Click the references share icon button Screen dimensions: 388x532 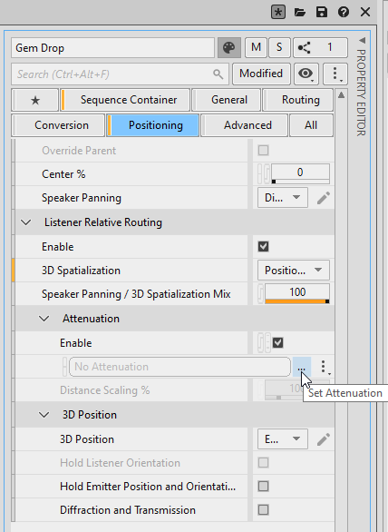pyautogui.click(x=320, y=47)
